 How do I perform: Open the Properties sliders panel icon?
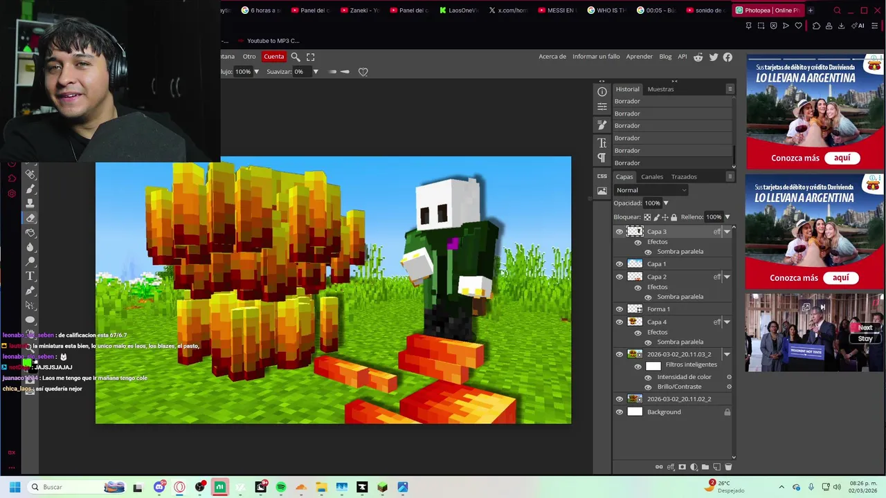[x=602, y=107]
